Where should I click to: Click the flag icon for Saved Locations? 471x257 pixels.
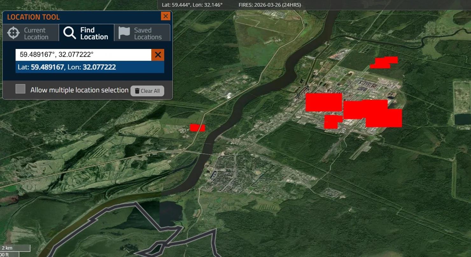point(124,33)
